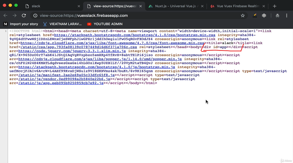Viewport: 293px width, 163px height.
Task: Go back to previous page
Action: point(5,15)
